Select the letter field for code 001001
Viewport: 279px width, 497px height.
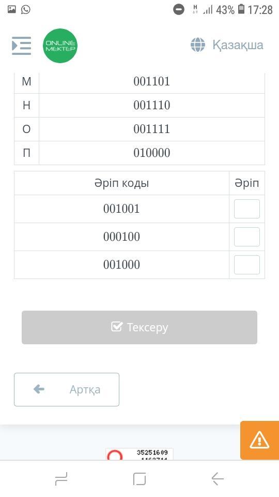point(247,209)
